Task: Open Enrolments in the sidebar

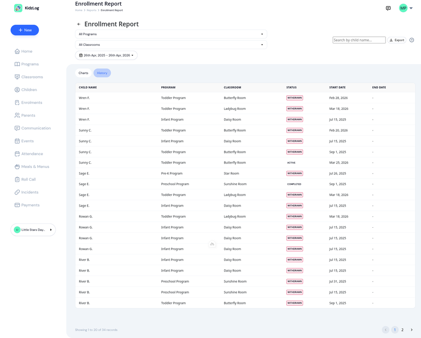Action: point(29,102)
